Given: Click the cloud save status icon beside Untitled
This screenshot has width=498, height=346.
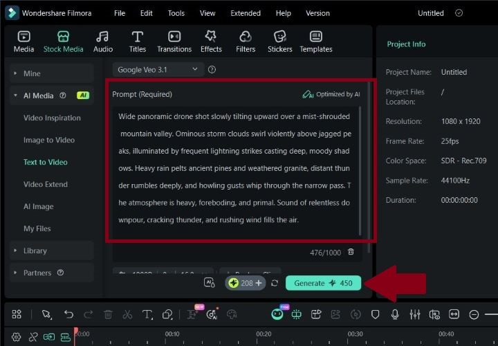Looking at the screenshot, I should click(x=459, y=13).
